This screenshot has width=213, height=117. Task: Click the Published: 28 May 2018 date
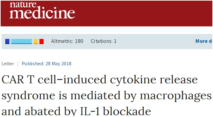coord(47,64)
